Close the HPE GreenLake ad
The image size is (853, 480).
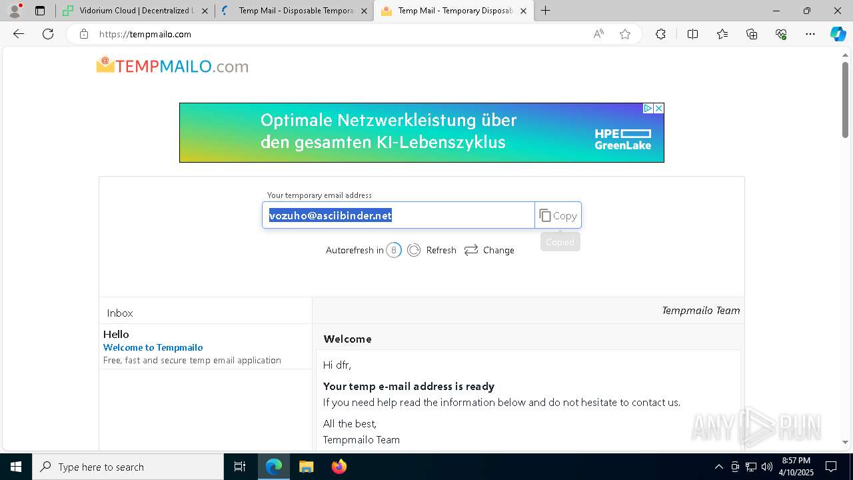658,108
